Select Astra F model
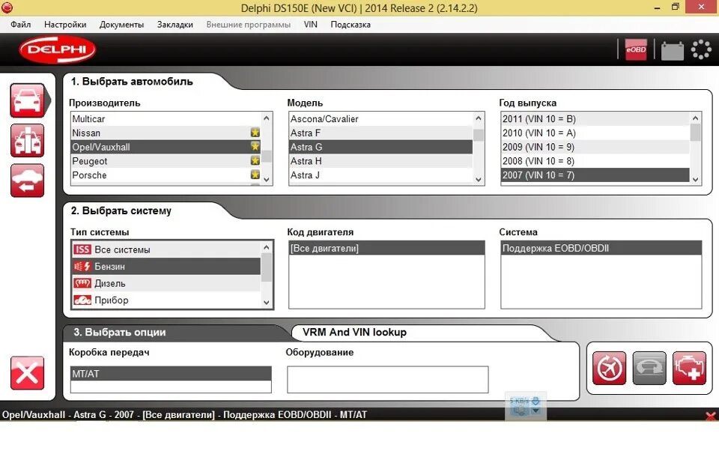 click(x=380, y=133)
